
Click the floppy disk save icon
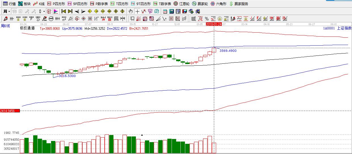pyautogui.click(x=184, y=11)
